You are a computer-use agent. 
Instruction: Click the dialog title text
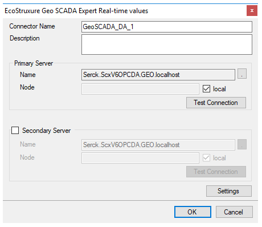76,11
